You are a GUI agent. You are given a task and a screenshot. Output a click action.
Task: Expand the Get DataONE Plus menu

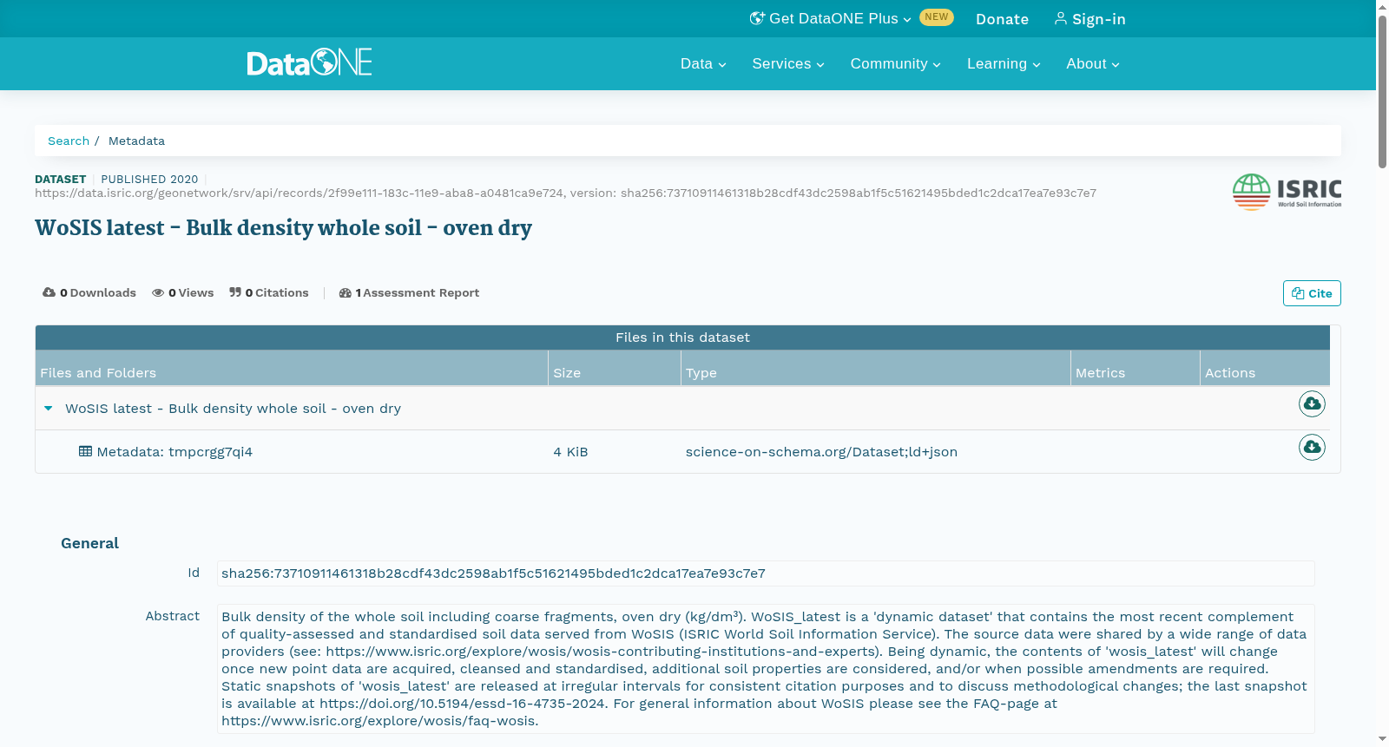[x=833, y=18]
